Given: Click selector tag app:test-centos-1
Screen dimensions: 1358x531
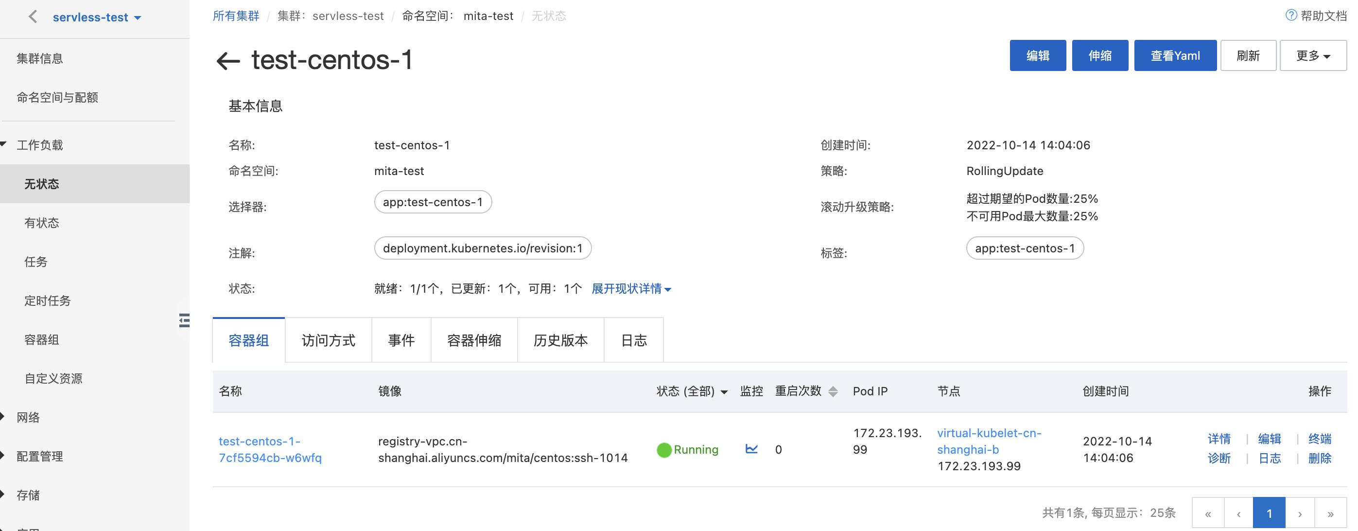Looking at the screenshot, I should tap(433, 202).
